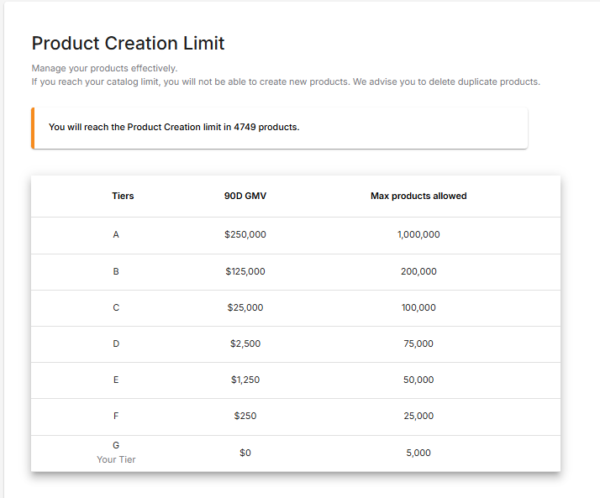The height and width of the screenshot is (498, 600).
Task: Click the Product Creation Limit heading
Action: tap(128, 43)
